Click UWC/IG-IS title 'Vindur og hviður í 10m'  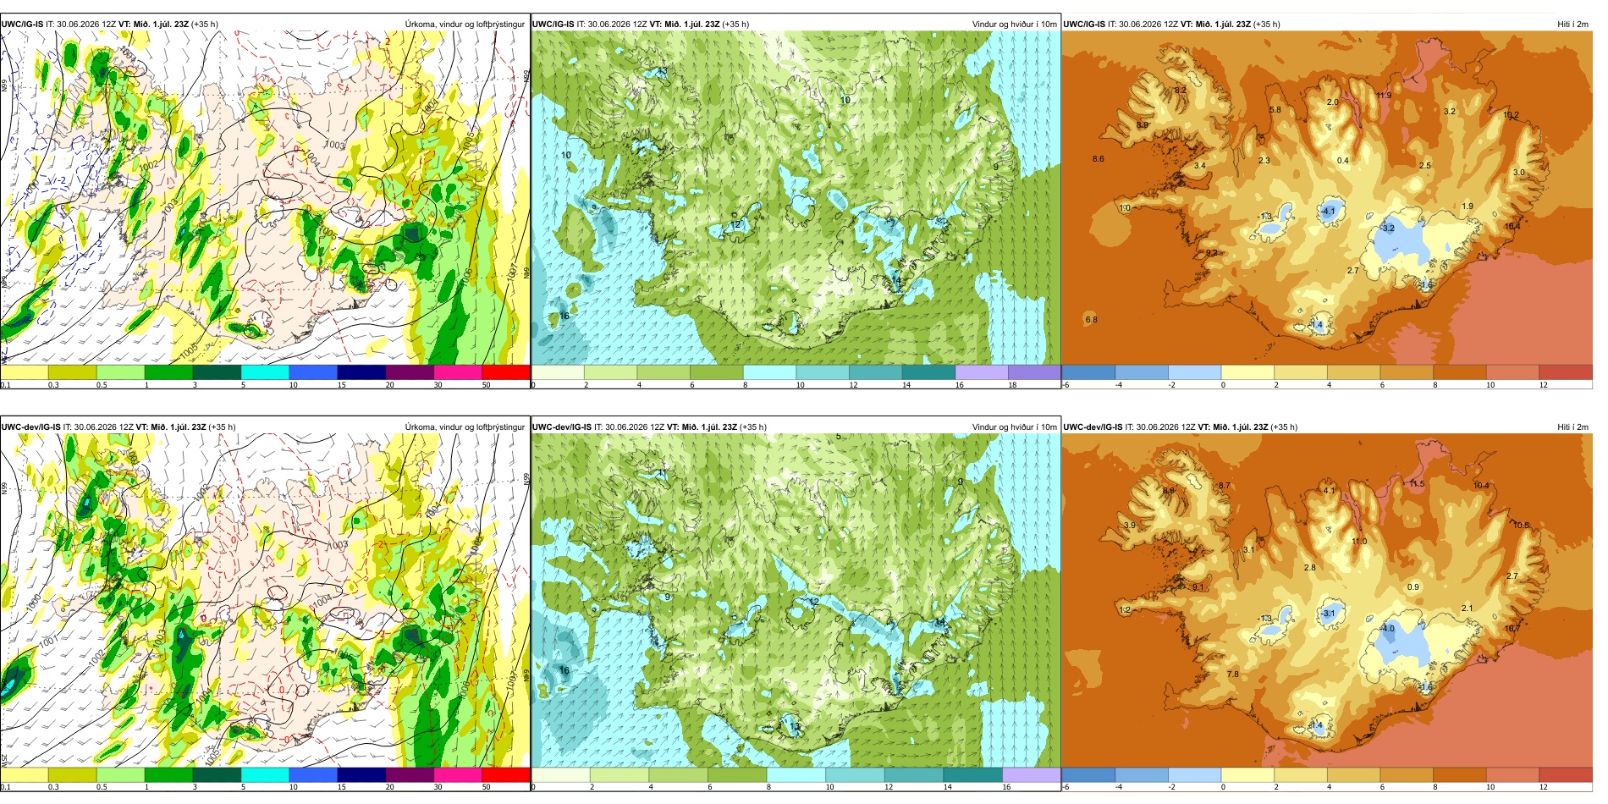1014,24
